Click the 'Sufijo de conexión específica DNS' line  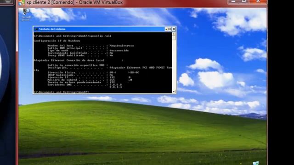(x=78, y=65)
